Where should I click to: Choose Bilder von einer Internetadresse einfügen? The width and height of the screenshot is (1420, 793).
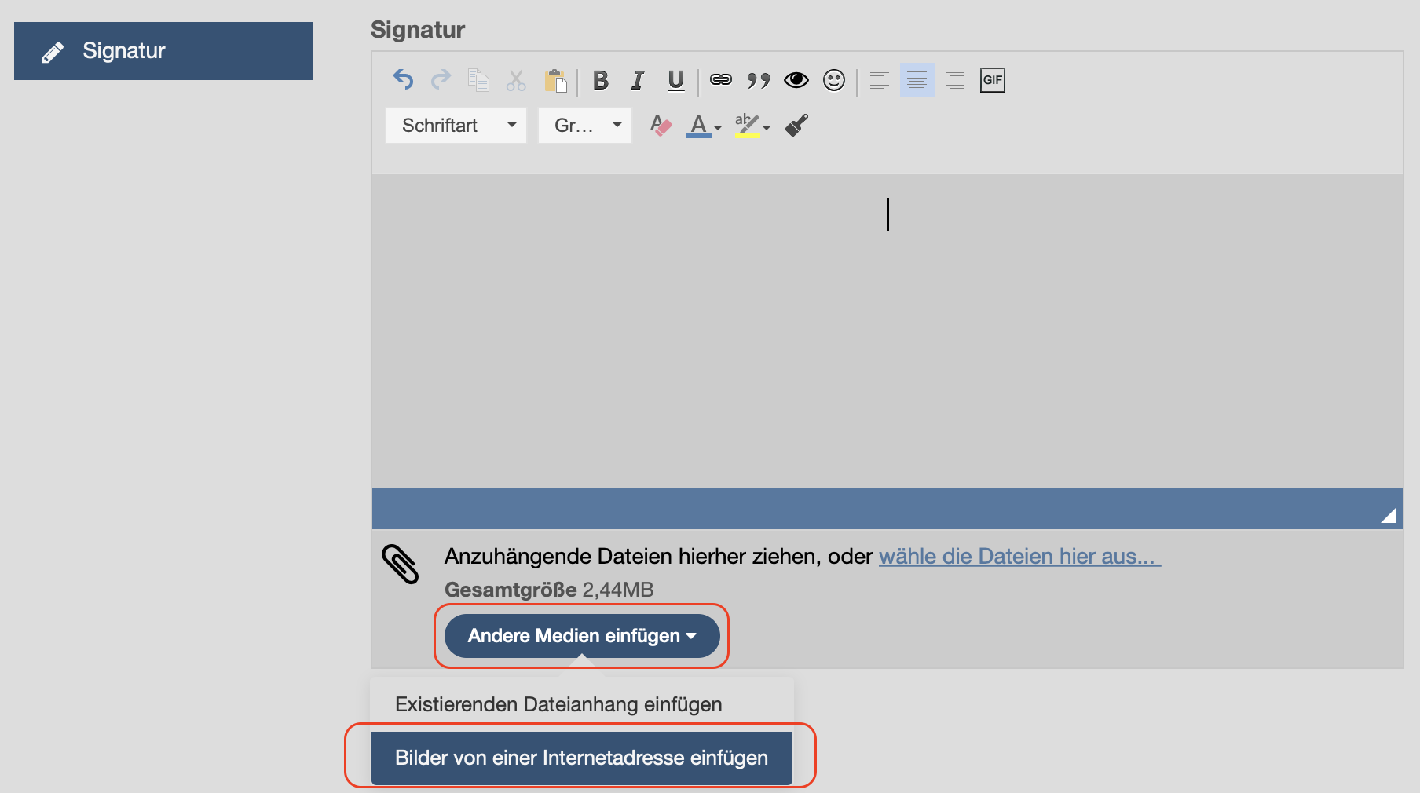[581, 758]
